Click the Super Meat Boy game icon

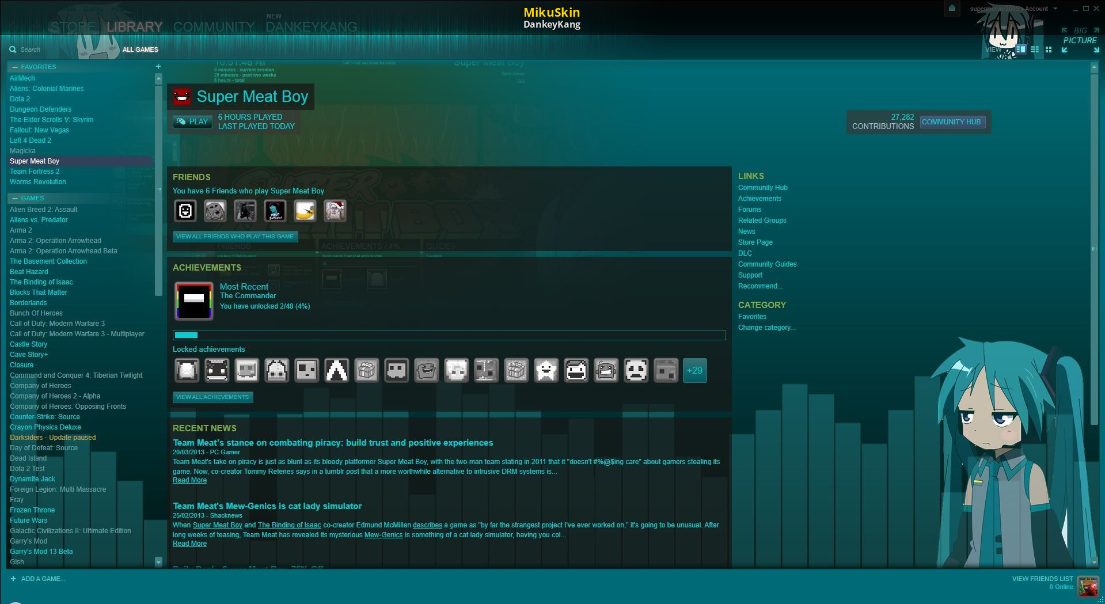point(182,96)
